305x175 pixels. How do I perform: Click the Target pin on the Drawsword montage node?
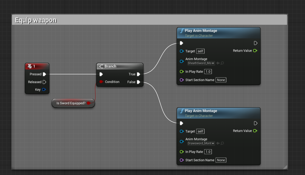182,131
